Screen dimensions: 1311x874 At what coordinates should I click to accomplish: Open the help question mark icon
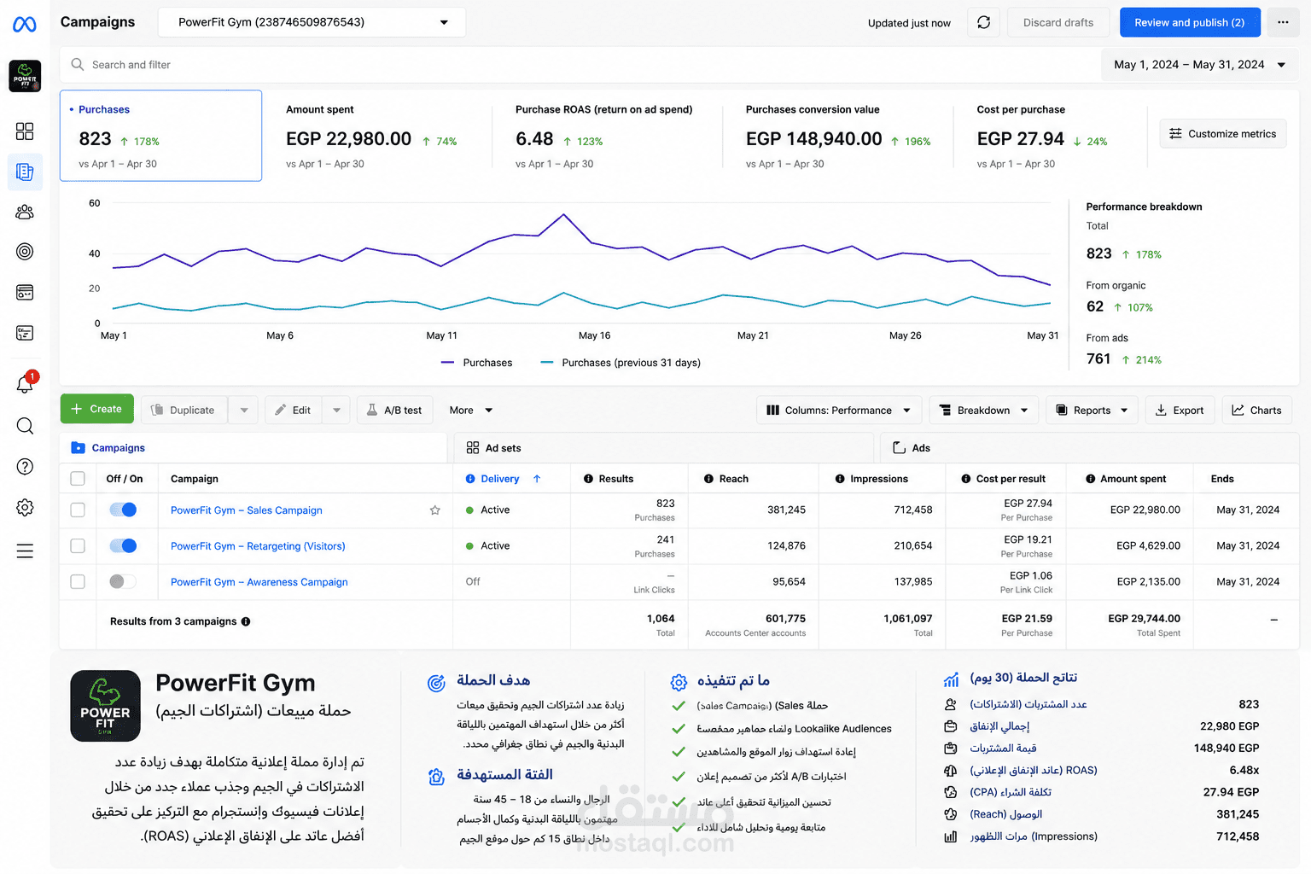click(x=25, y=466)
